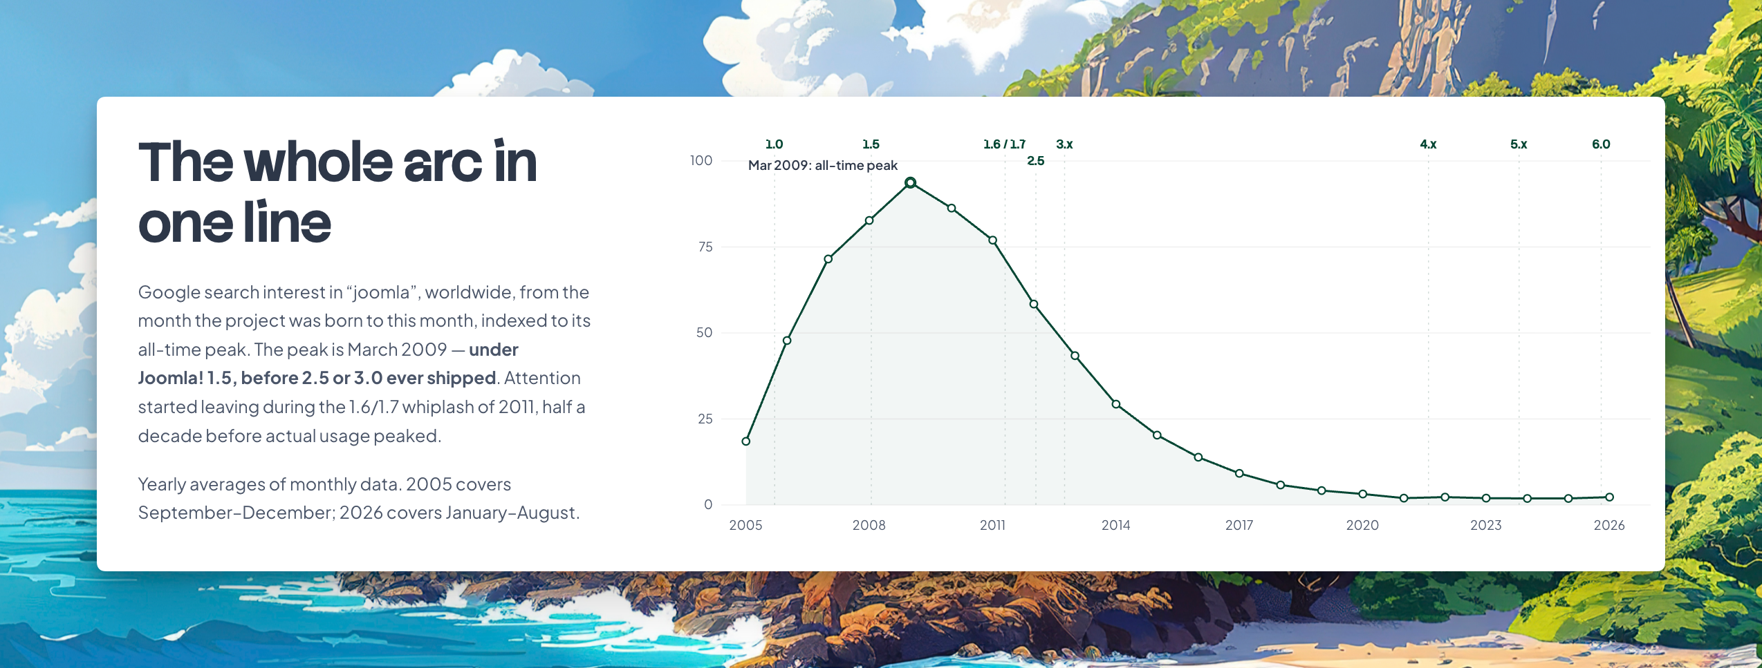Click the 2006 data point near 50
The image size is (1762, 668).
[787, 341]
